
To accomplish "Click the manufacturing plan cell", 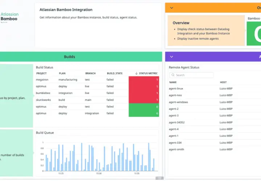I will point(68,80).
